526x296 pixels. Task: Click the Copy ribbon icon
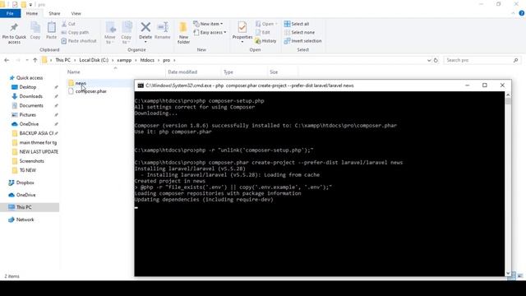point(35,27)
